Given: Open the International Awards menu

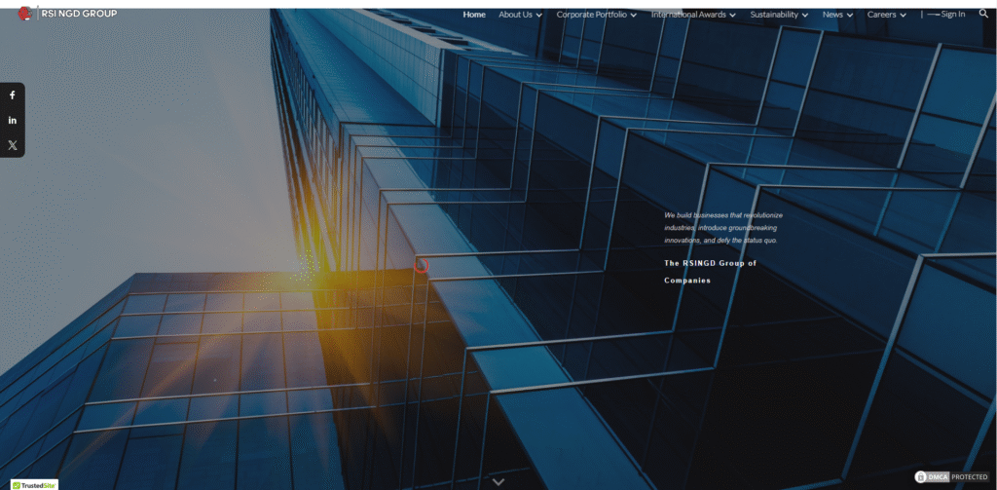Looking at the screenshot, I should [x=688, y=15].
